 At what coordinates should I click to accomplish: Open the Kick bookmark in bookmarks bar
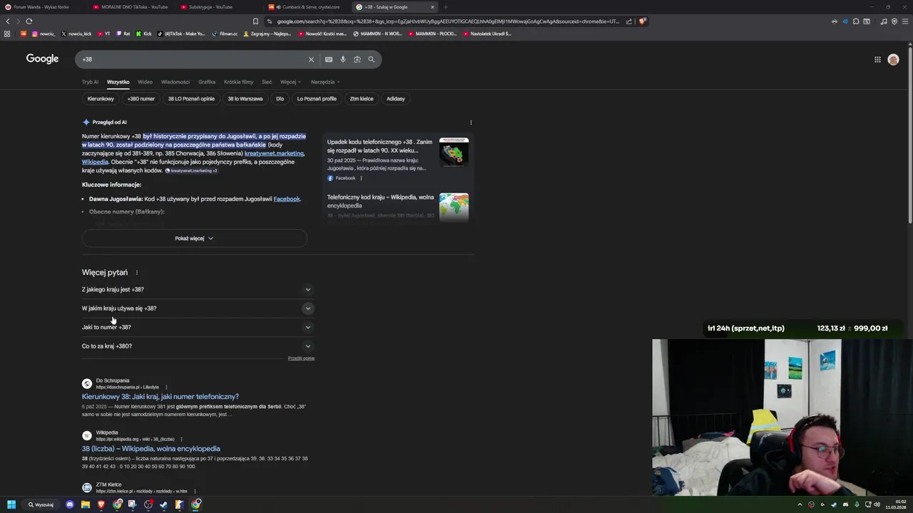click(x=144, y=33)
